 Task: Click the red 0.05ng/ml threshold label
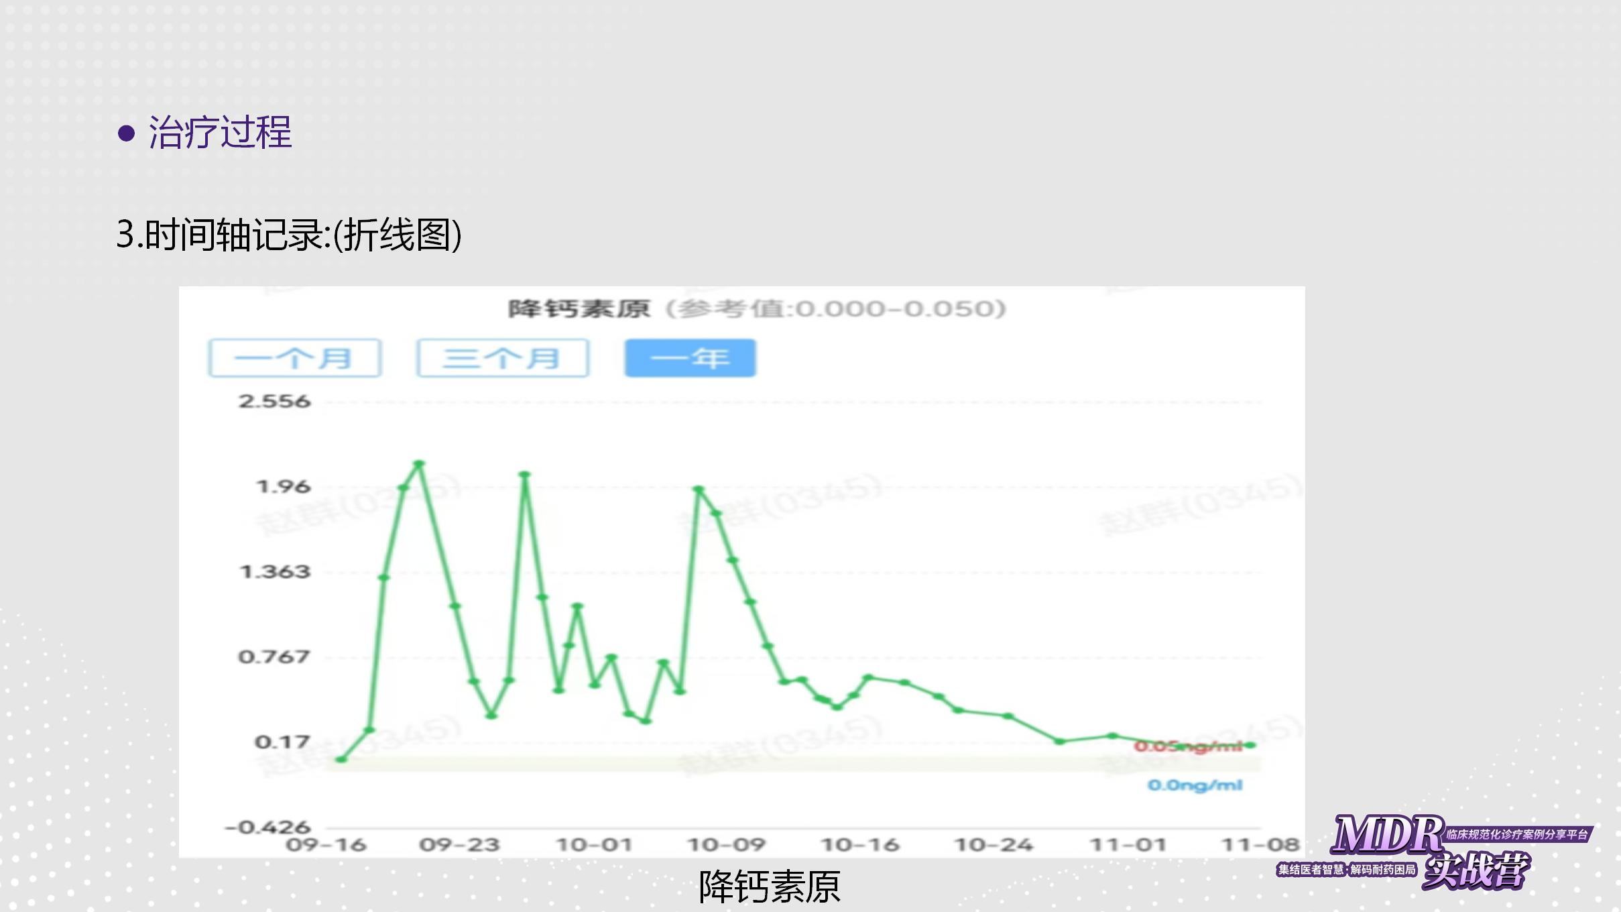pos(1187,746)
